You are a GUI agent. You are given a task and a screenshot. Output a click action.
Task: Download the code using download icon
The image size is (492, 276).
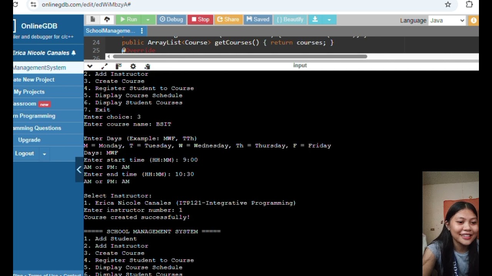pyautogui.click(x=315, y=20)
